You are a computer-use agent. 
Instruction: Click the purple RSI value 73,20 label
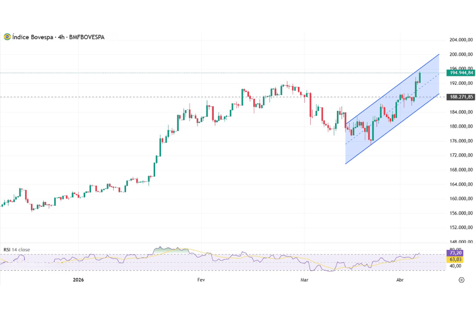(455, 253)
